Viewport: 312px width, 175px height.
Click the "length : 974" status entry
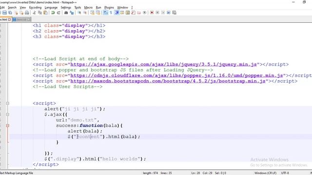coord(150,173)
